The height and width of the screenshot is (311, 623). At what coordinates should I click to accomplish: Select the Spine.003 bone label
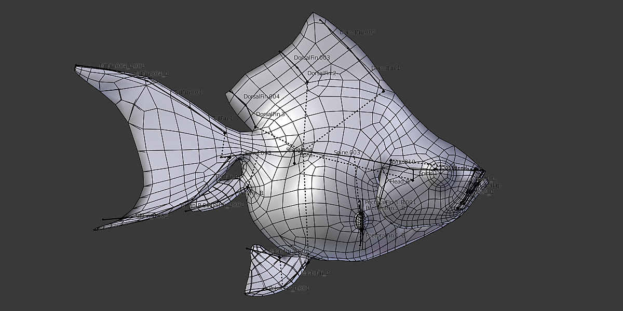coord(347,153)
